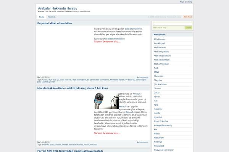229x152 pixels.
Task: Open the Chevrolet category
Action: [159, 76]
